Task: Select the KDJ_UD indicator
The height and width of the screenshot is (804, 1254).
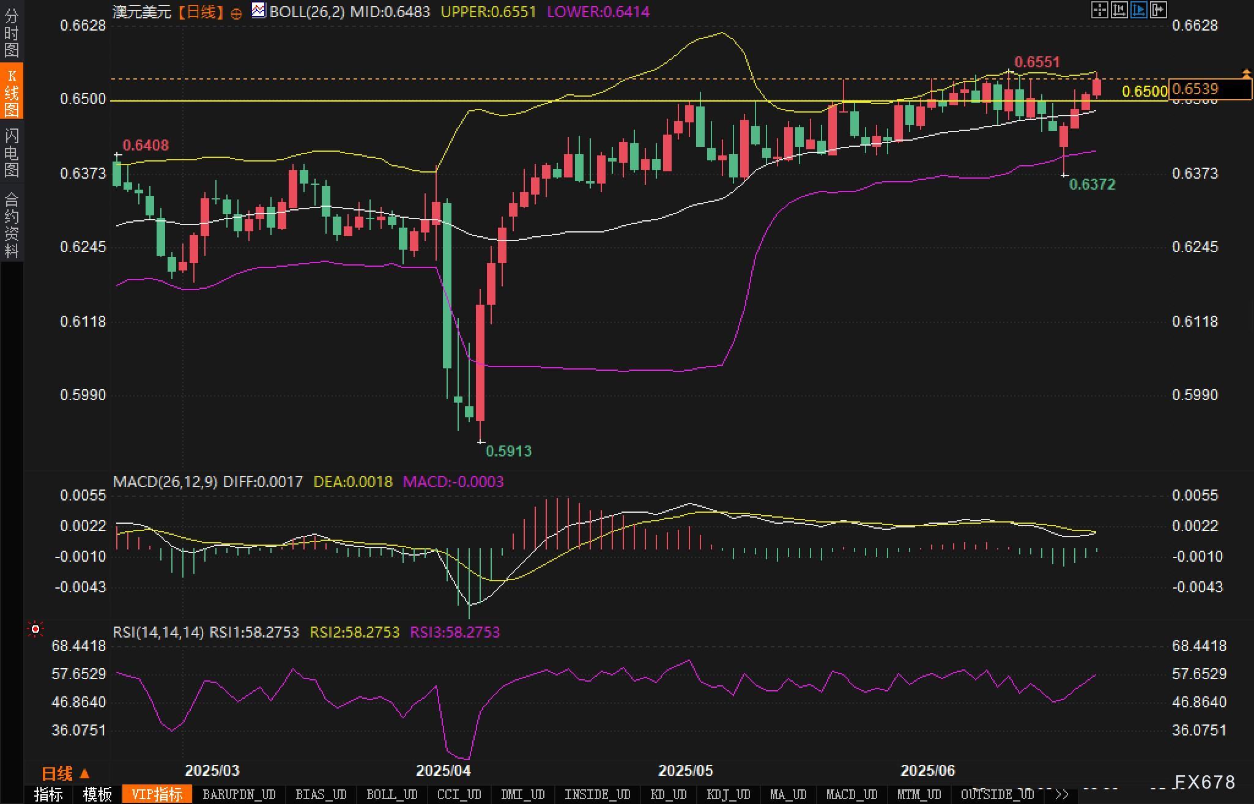Action: (728, 795)
